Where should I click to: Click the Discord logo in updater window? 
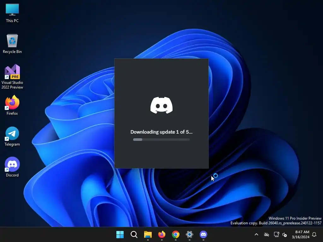click(x=161, y=105)
